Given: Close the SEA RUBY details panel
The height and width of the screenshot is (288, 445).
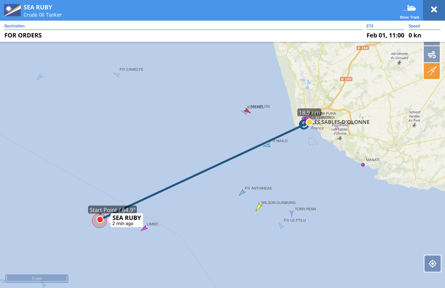Looking at the screenshot, I should click(x=434, y=10).
